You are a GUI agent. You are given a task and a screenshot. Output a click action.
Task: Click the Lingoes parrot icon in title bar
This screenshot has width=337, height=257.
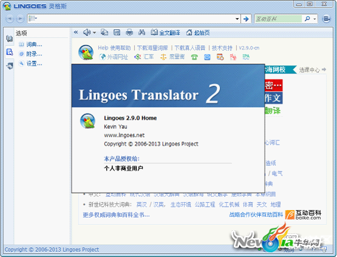7,6
